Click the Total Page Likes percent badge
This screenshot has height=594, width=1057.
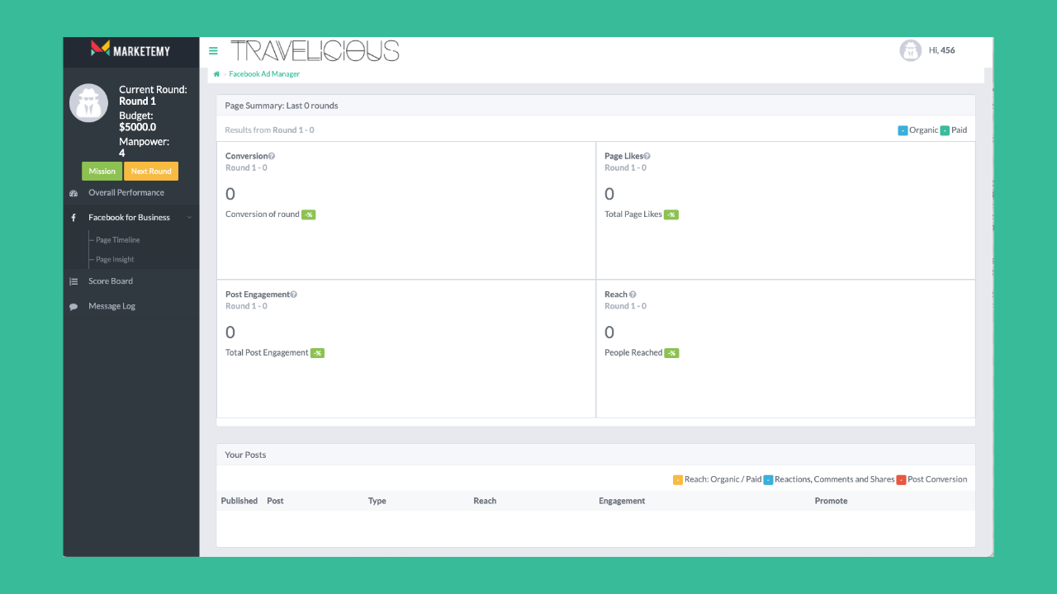coord(671,214)
